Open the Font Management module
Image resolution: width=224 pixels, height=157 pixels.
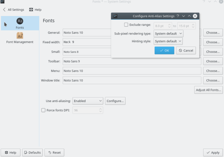tap(20, 38)
